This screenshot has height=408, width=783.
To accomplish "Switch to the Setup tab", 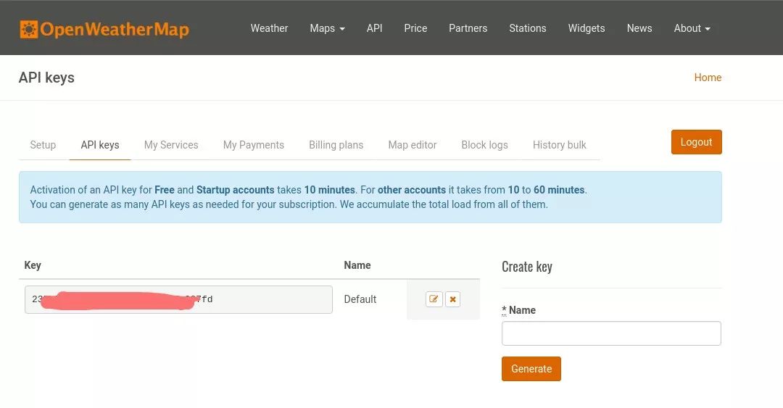I will point(43,145).
